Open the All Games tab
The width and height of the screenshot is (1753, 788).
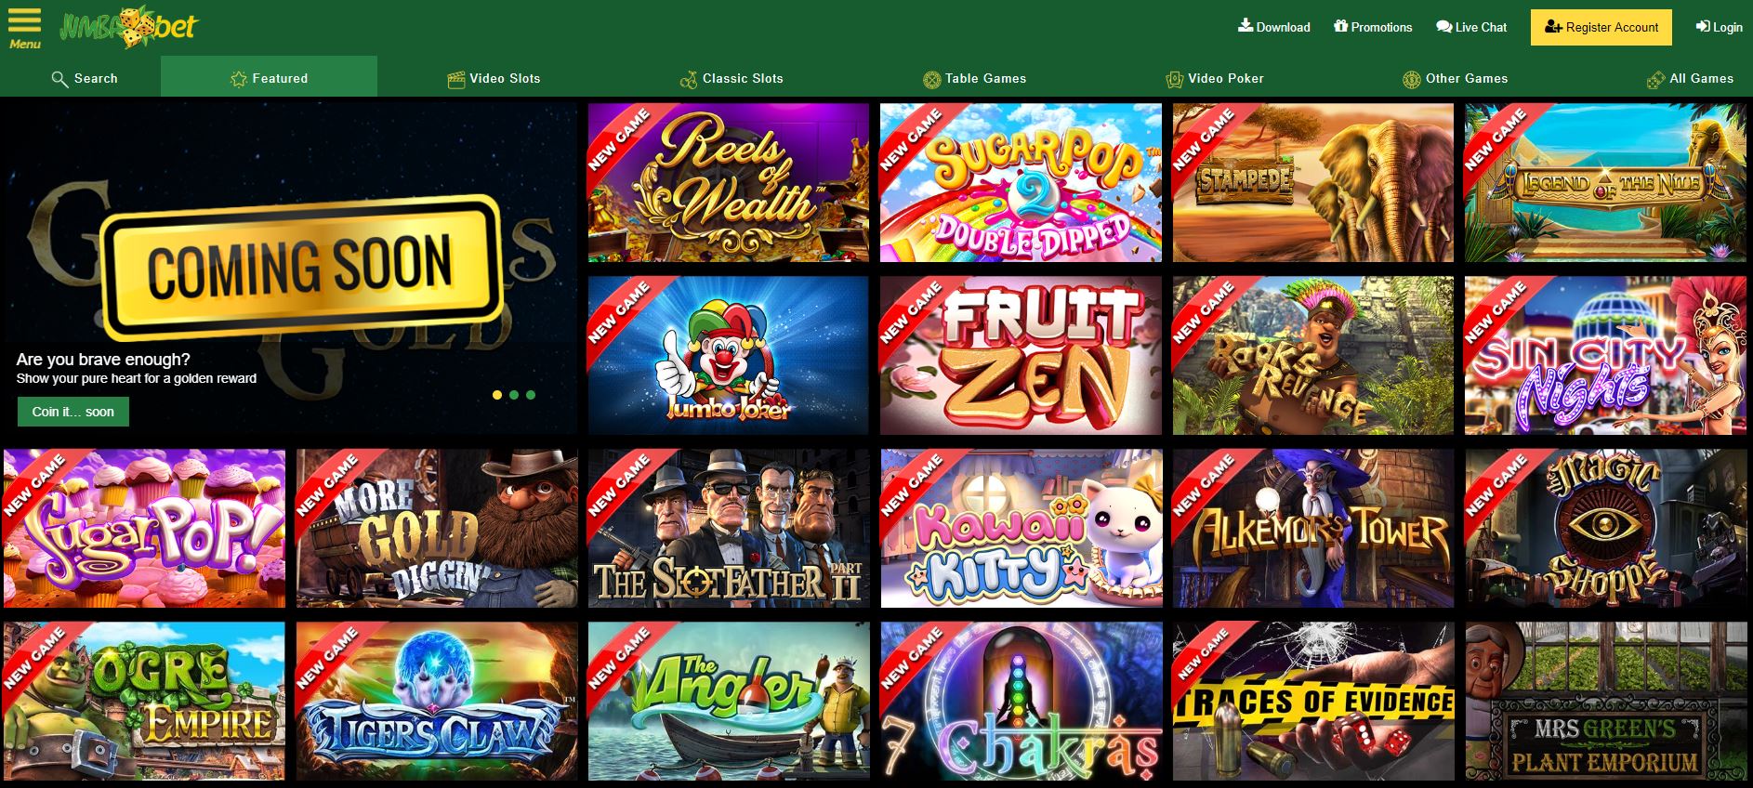click(1690, 78)
